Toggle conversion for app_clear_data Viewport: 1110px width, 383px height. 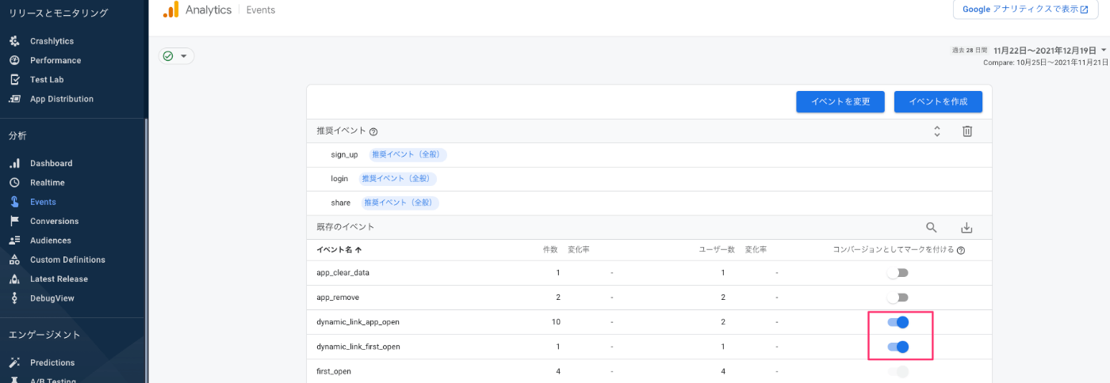click(898, 273)
